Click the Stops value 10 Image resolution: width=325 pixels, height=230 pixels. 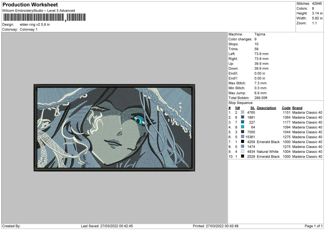(256, 44)
